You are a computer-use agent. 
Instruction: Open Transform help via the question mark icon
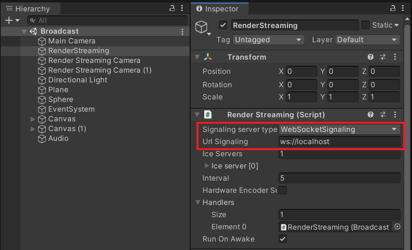371,57
